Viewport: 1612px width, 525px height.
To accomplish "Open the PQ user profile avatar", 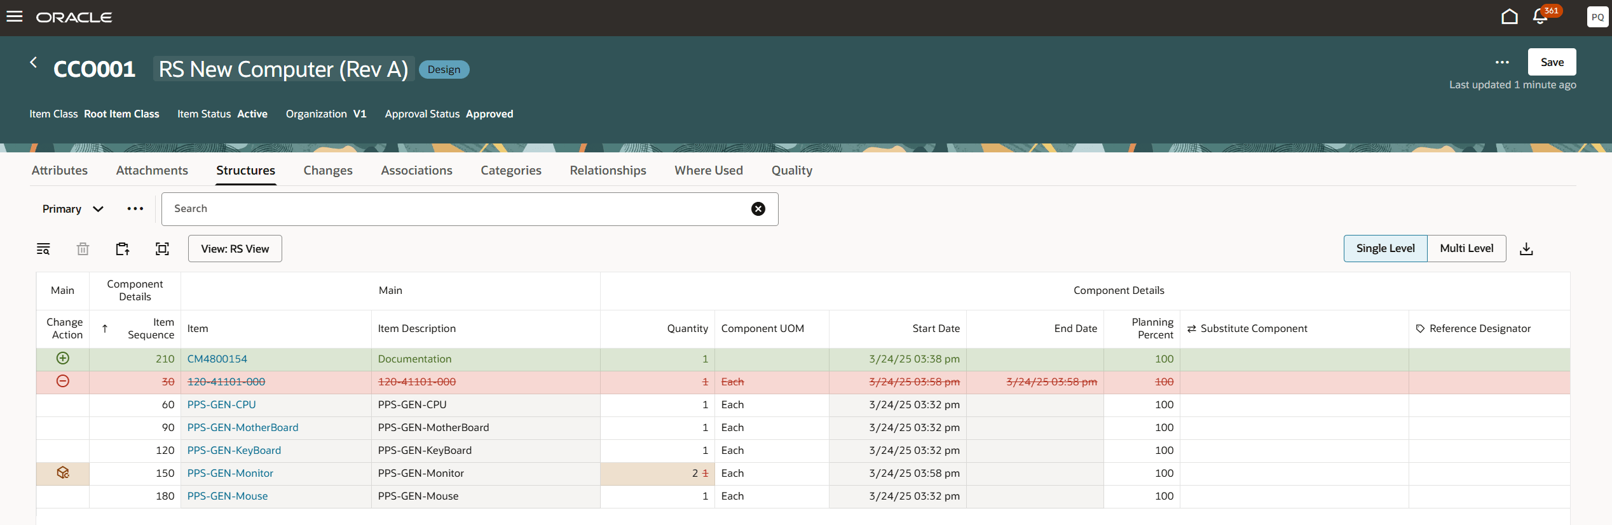I will coord(1597,17).
